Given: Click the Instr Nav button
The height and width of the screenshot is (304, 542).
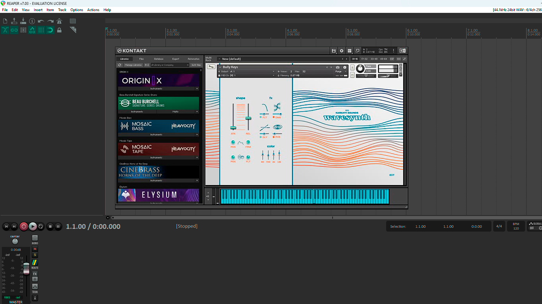Looking at the screenshot, I should click(196, 65).
